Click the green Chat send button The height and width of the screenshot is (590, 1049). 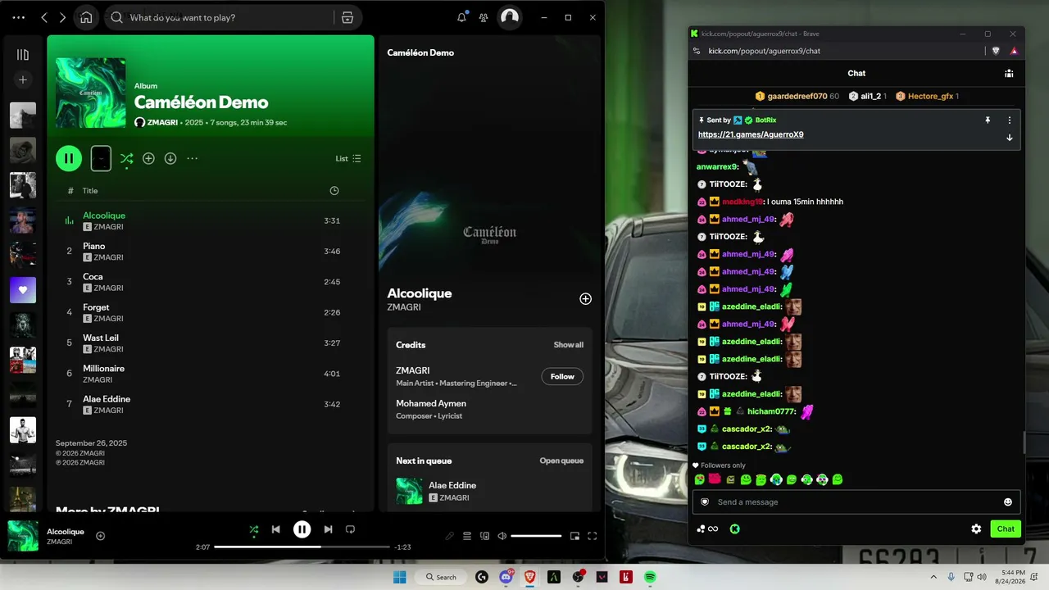(1006, 529)
